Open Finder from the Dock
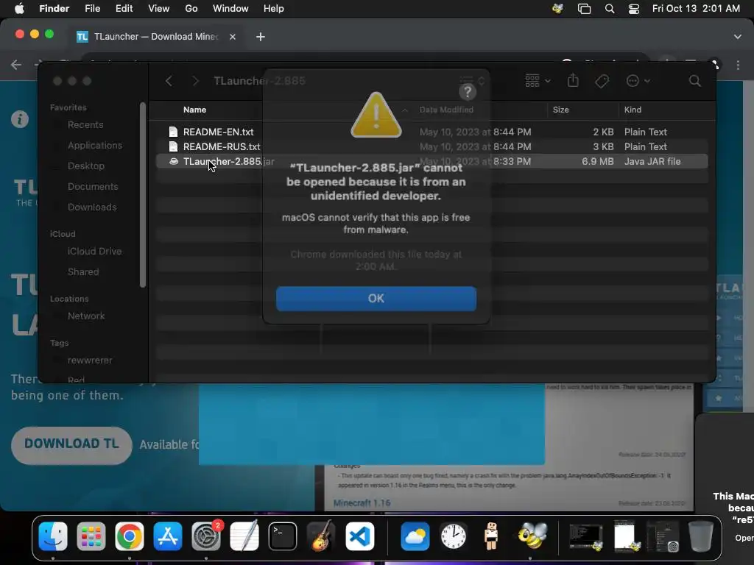754x565 pixels. click(x=53, y=536)
